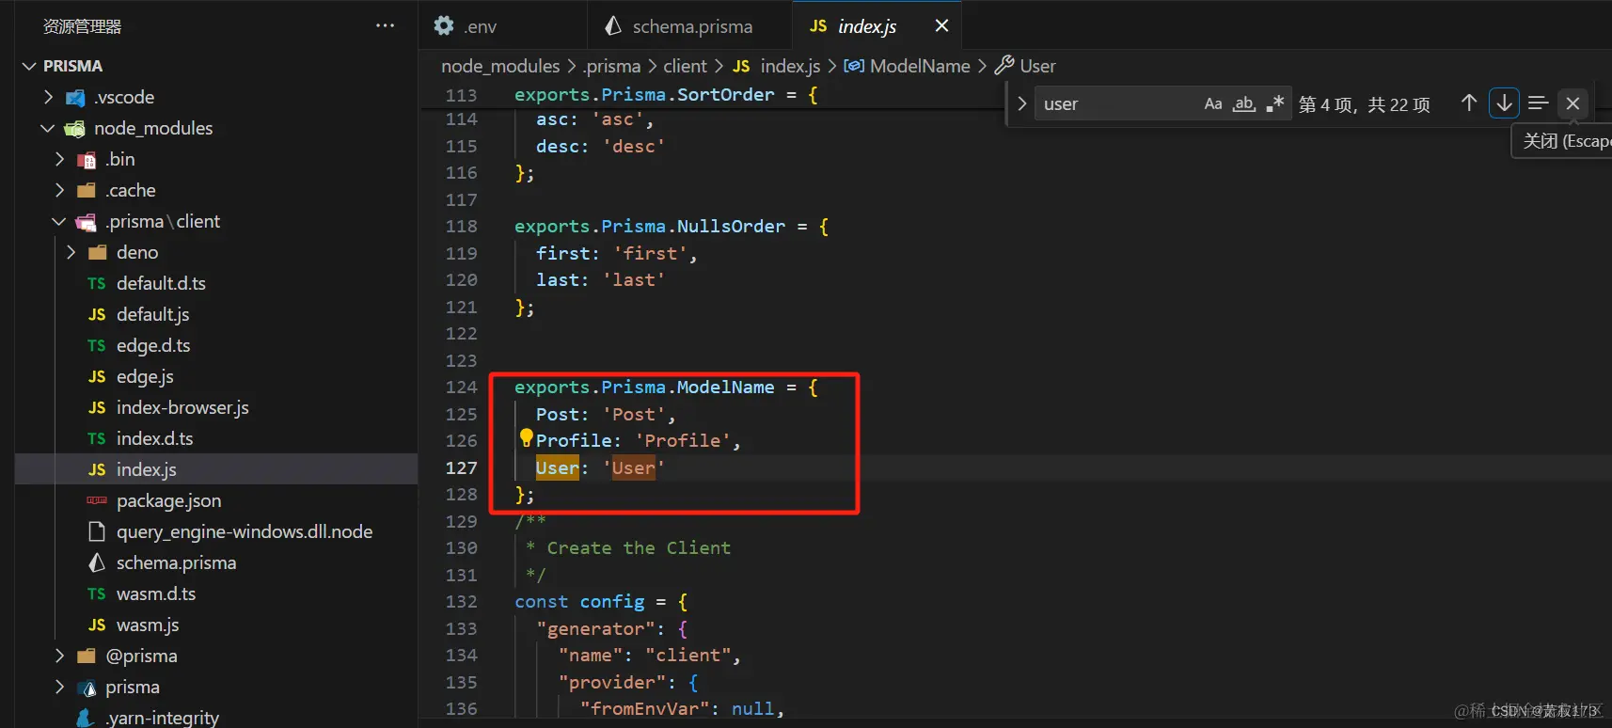
Task: Close the index.js tab
Action: 941,26
